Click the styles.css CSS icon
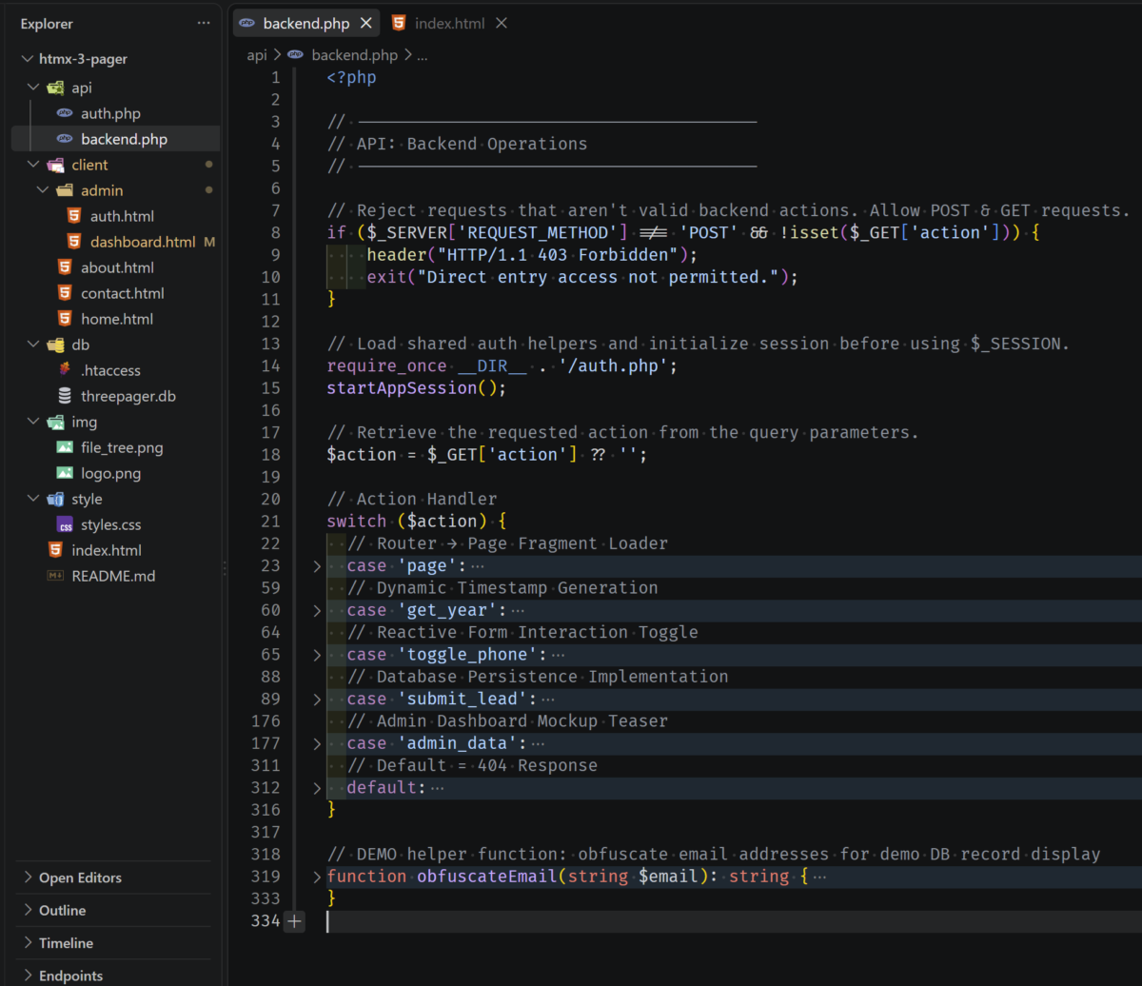Screen dimensions: 1142x986 65,524
